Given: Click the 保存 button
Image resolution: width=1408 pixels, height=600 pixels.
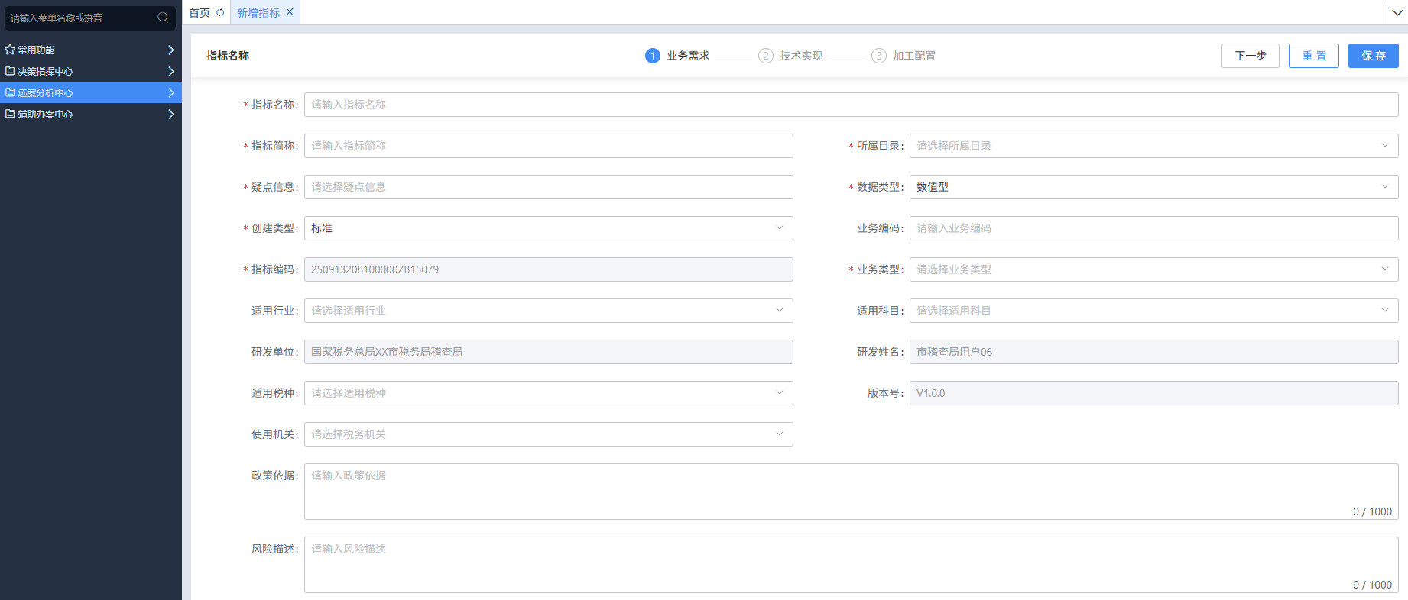Looking at the screenshot, I should [x=1373, y=56].
